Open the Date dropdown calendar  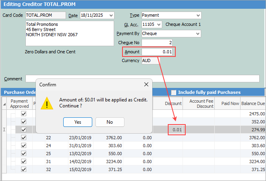pyautogui.click(x=111, y=15)
